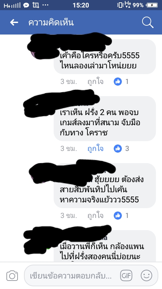Tap the comment bubble about โคราช

tap(105, 118)
